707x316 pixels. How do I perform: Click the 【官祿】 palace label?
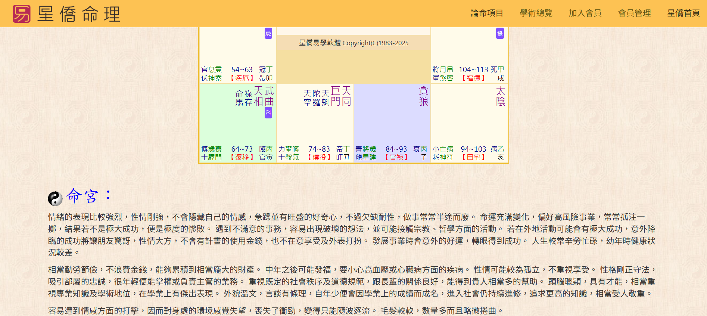396,157
